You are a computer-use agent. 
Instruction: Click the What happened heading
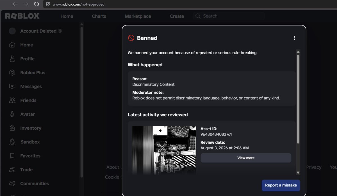[145, 65]
